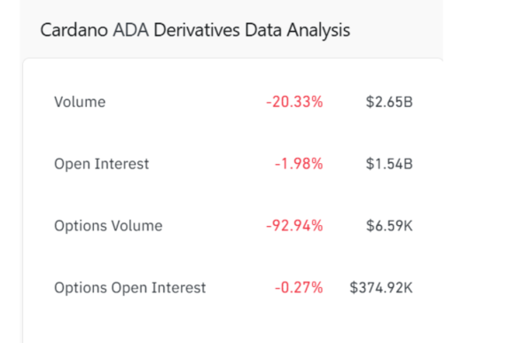Click the Volume change -20.33% value
Screen dimensions: 532x343
294,102
